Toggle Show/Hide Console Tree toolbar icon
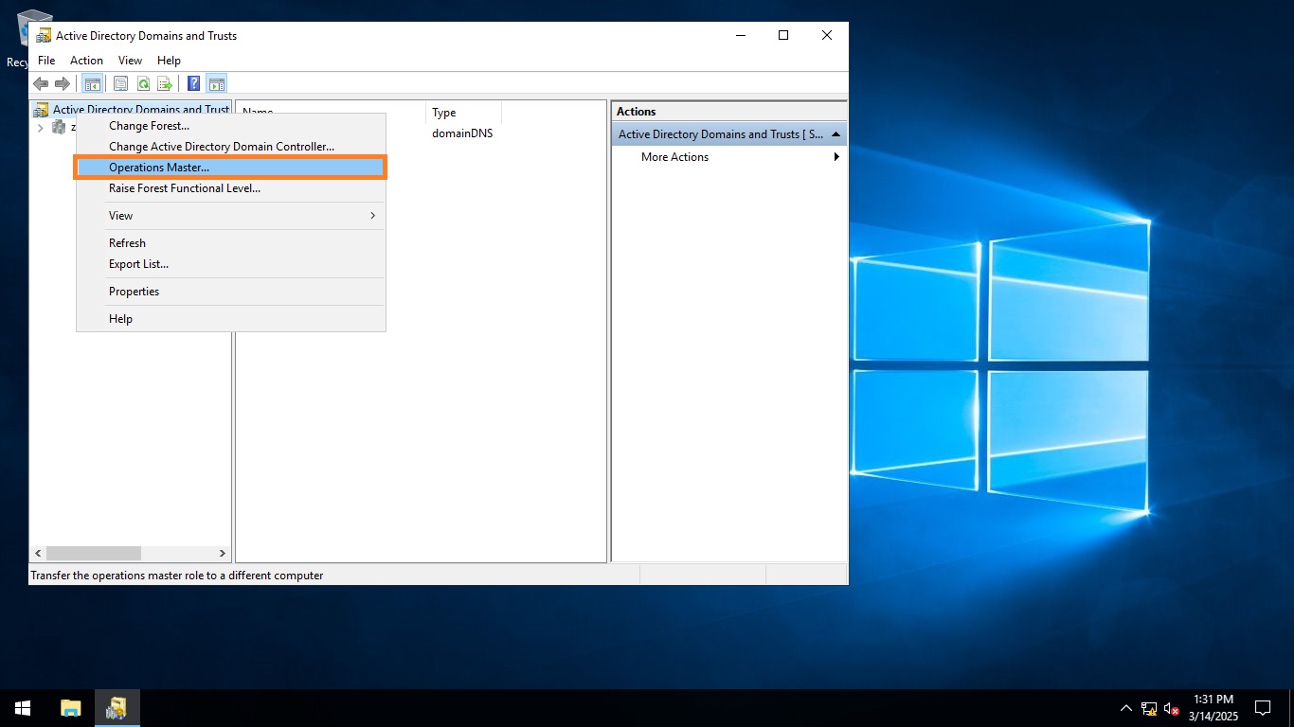1294x727 pixels. 92,83
